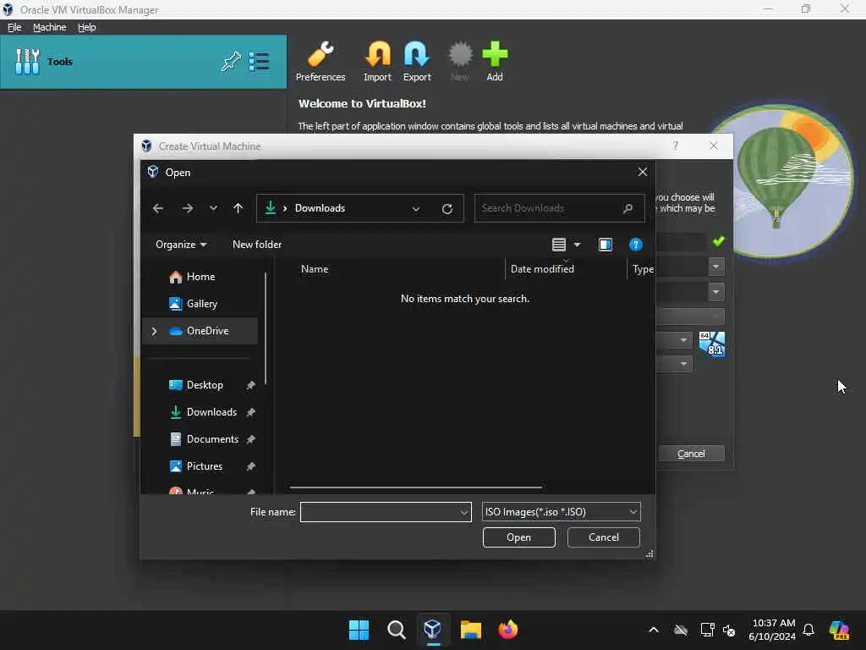Image resolution: width=866 pixels, height=650 pixels.
Task: Unpin Pictures using its pin icon
Action: (x=250, y=466)
